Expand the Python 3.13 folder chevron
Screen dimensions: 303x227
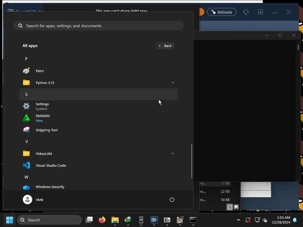173,82
